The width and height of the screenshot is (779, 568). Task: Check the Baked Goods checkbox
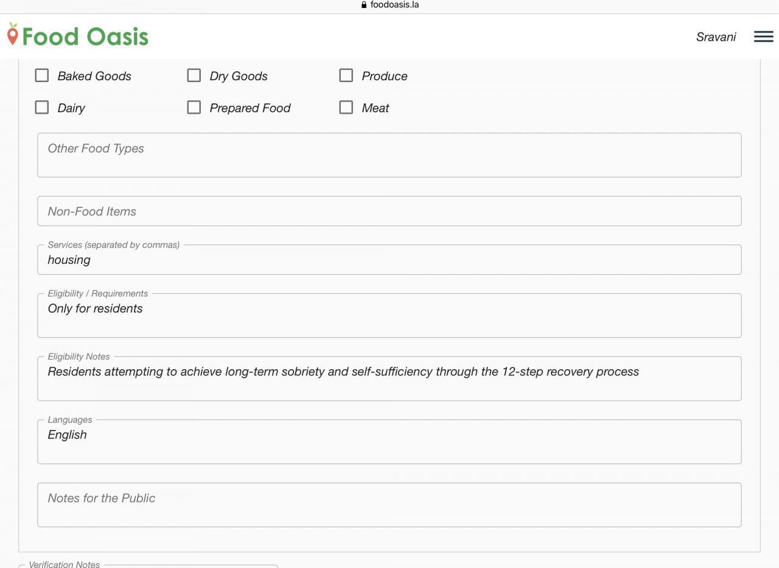[42, 75]
